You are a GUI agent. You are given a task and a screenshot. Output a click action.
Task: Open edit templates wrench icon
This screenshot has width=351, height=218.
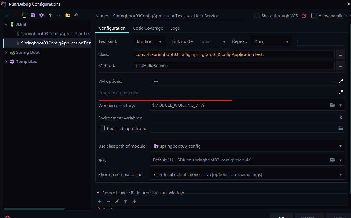pos(42,15)
